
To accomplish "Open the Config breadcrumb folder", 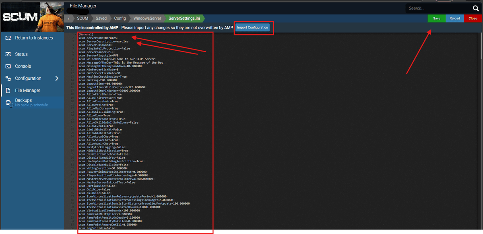I will 120,18.
